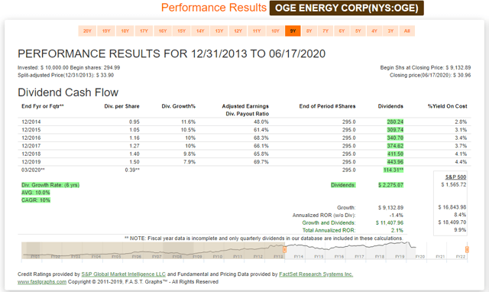Viewport: 489px width, 292px height.
Task: Click the Dividend Cash Flow heading
Action: (x=68, y=92)
